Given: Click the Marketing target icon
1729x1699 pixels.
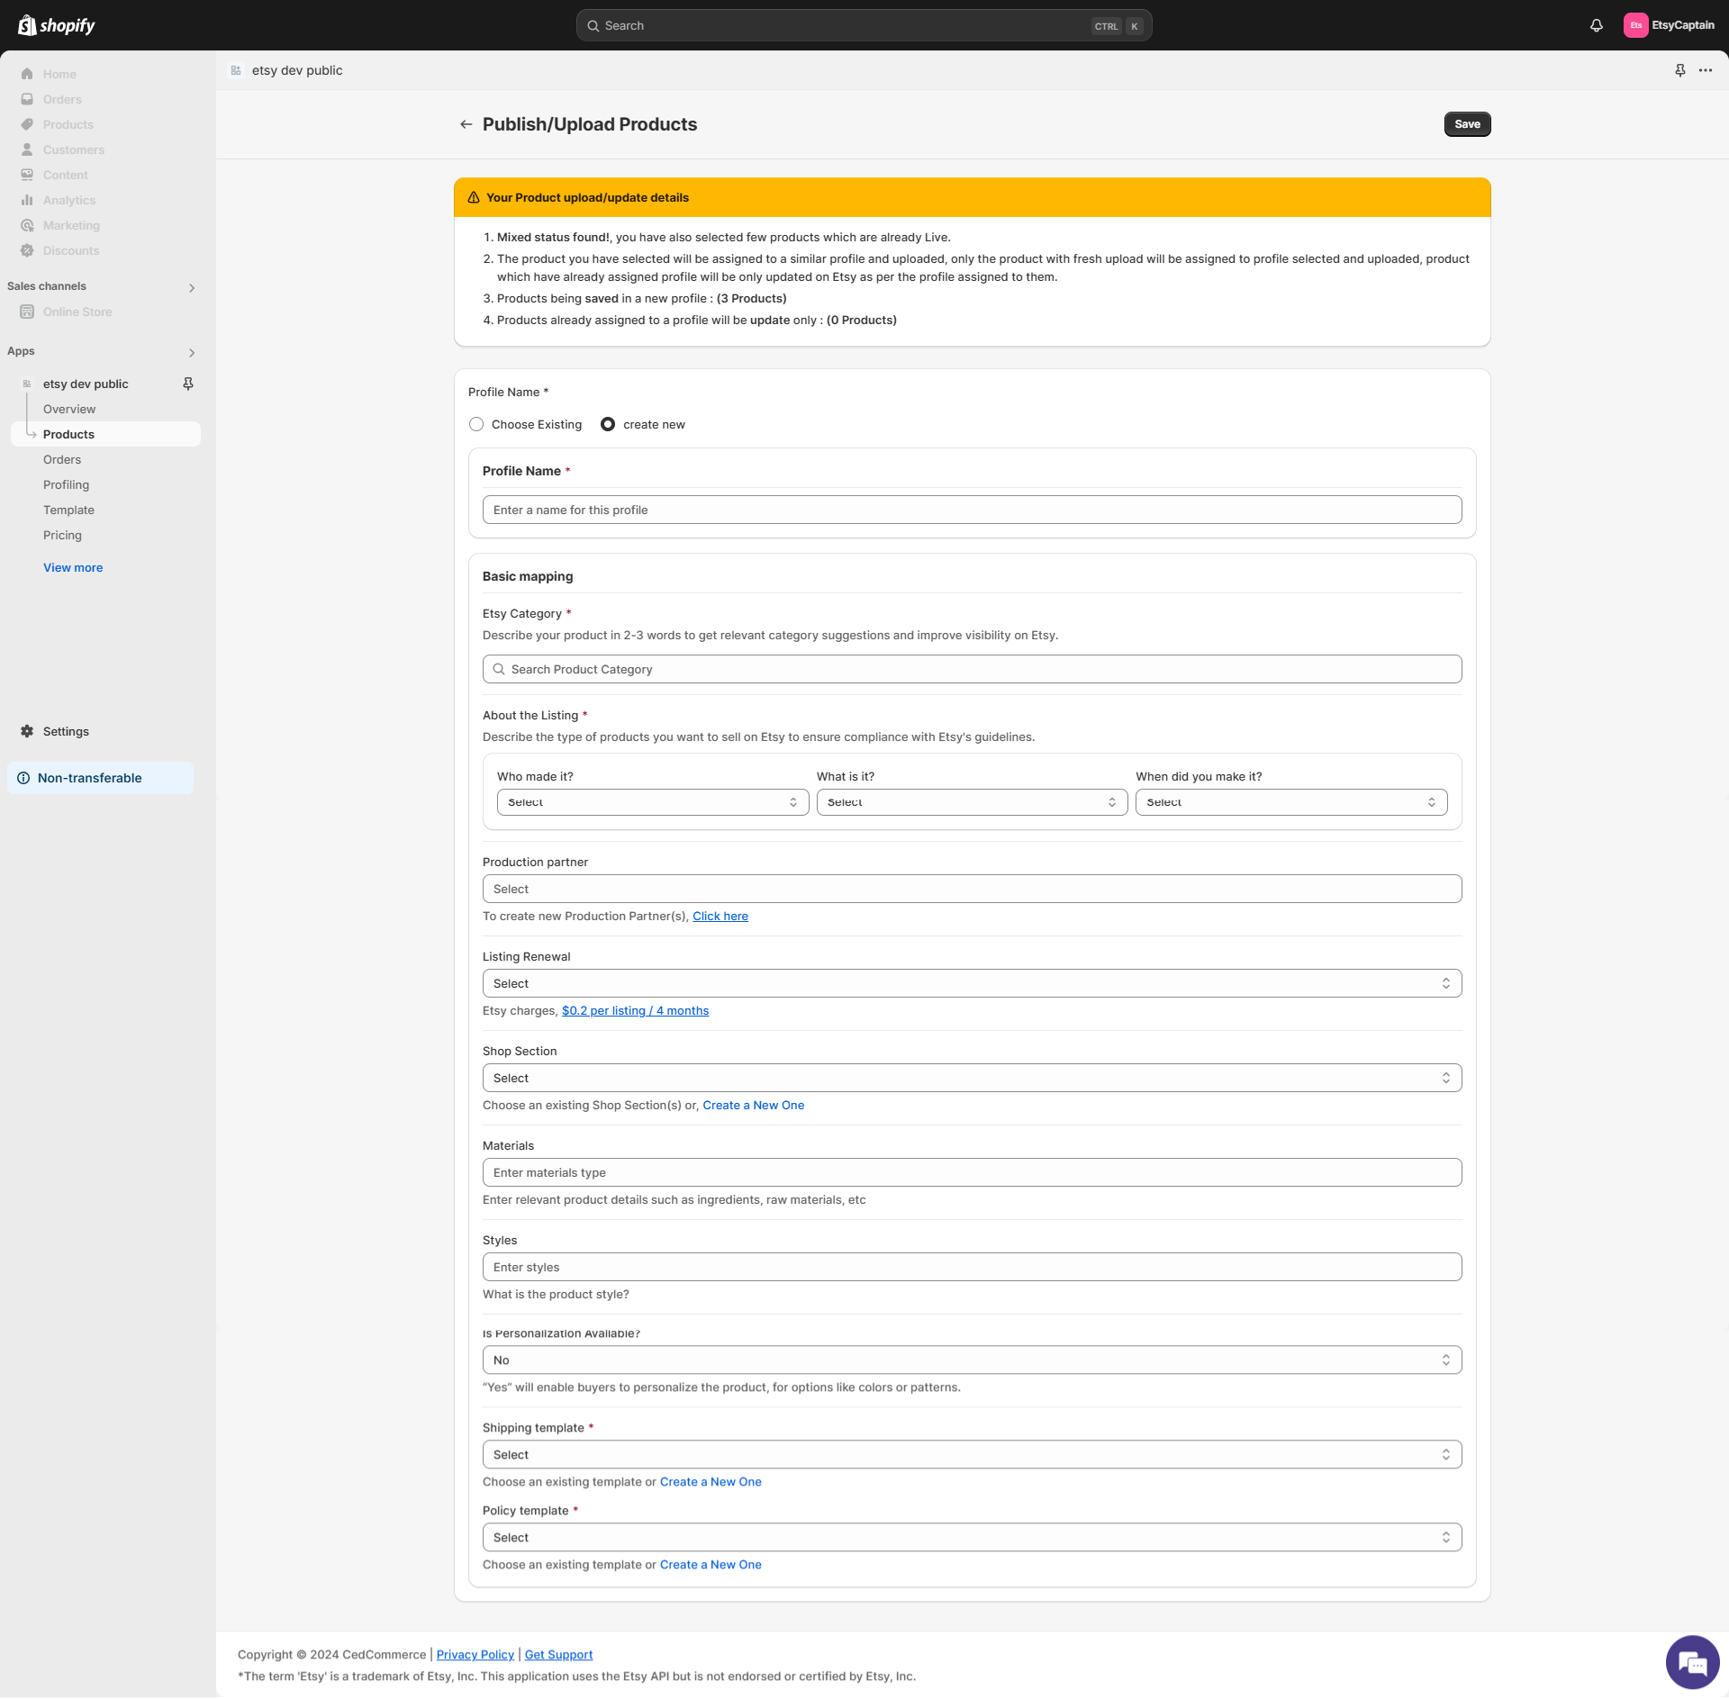Looking at the screenshot, I should (x=27, y=225).
